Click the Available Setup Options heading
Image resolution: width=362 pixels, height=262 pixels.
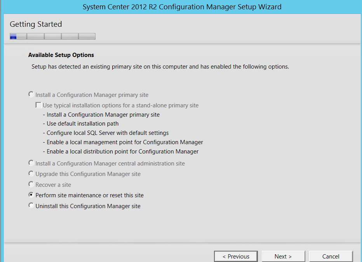coord(61,55)
